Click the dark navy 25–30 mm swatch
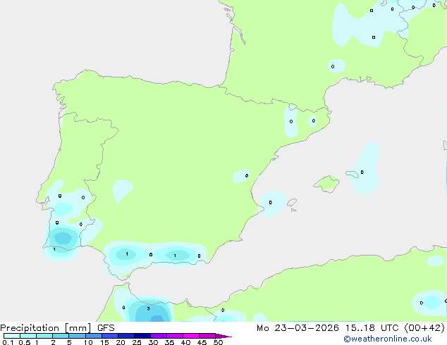This screenshot has height=345, width=447. coord(143,336)
